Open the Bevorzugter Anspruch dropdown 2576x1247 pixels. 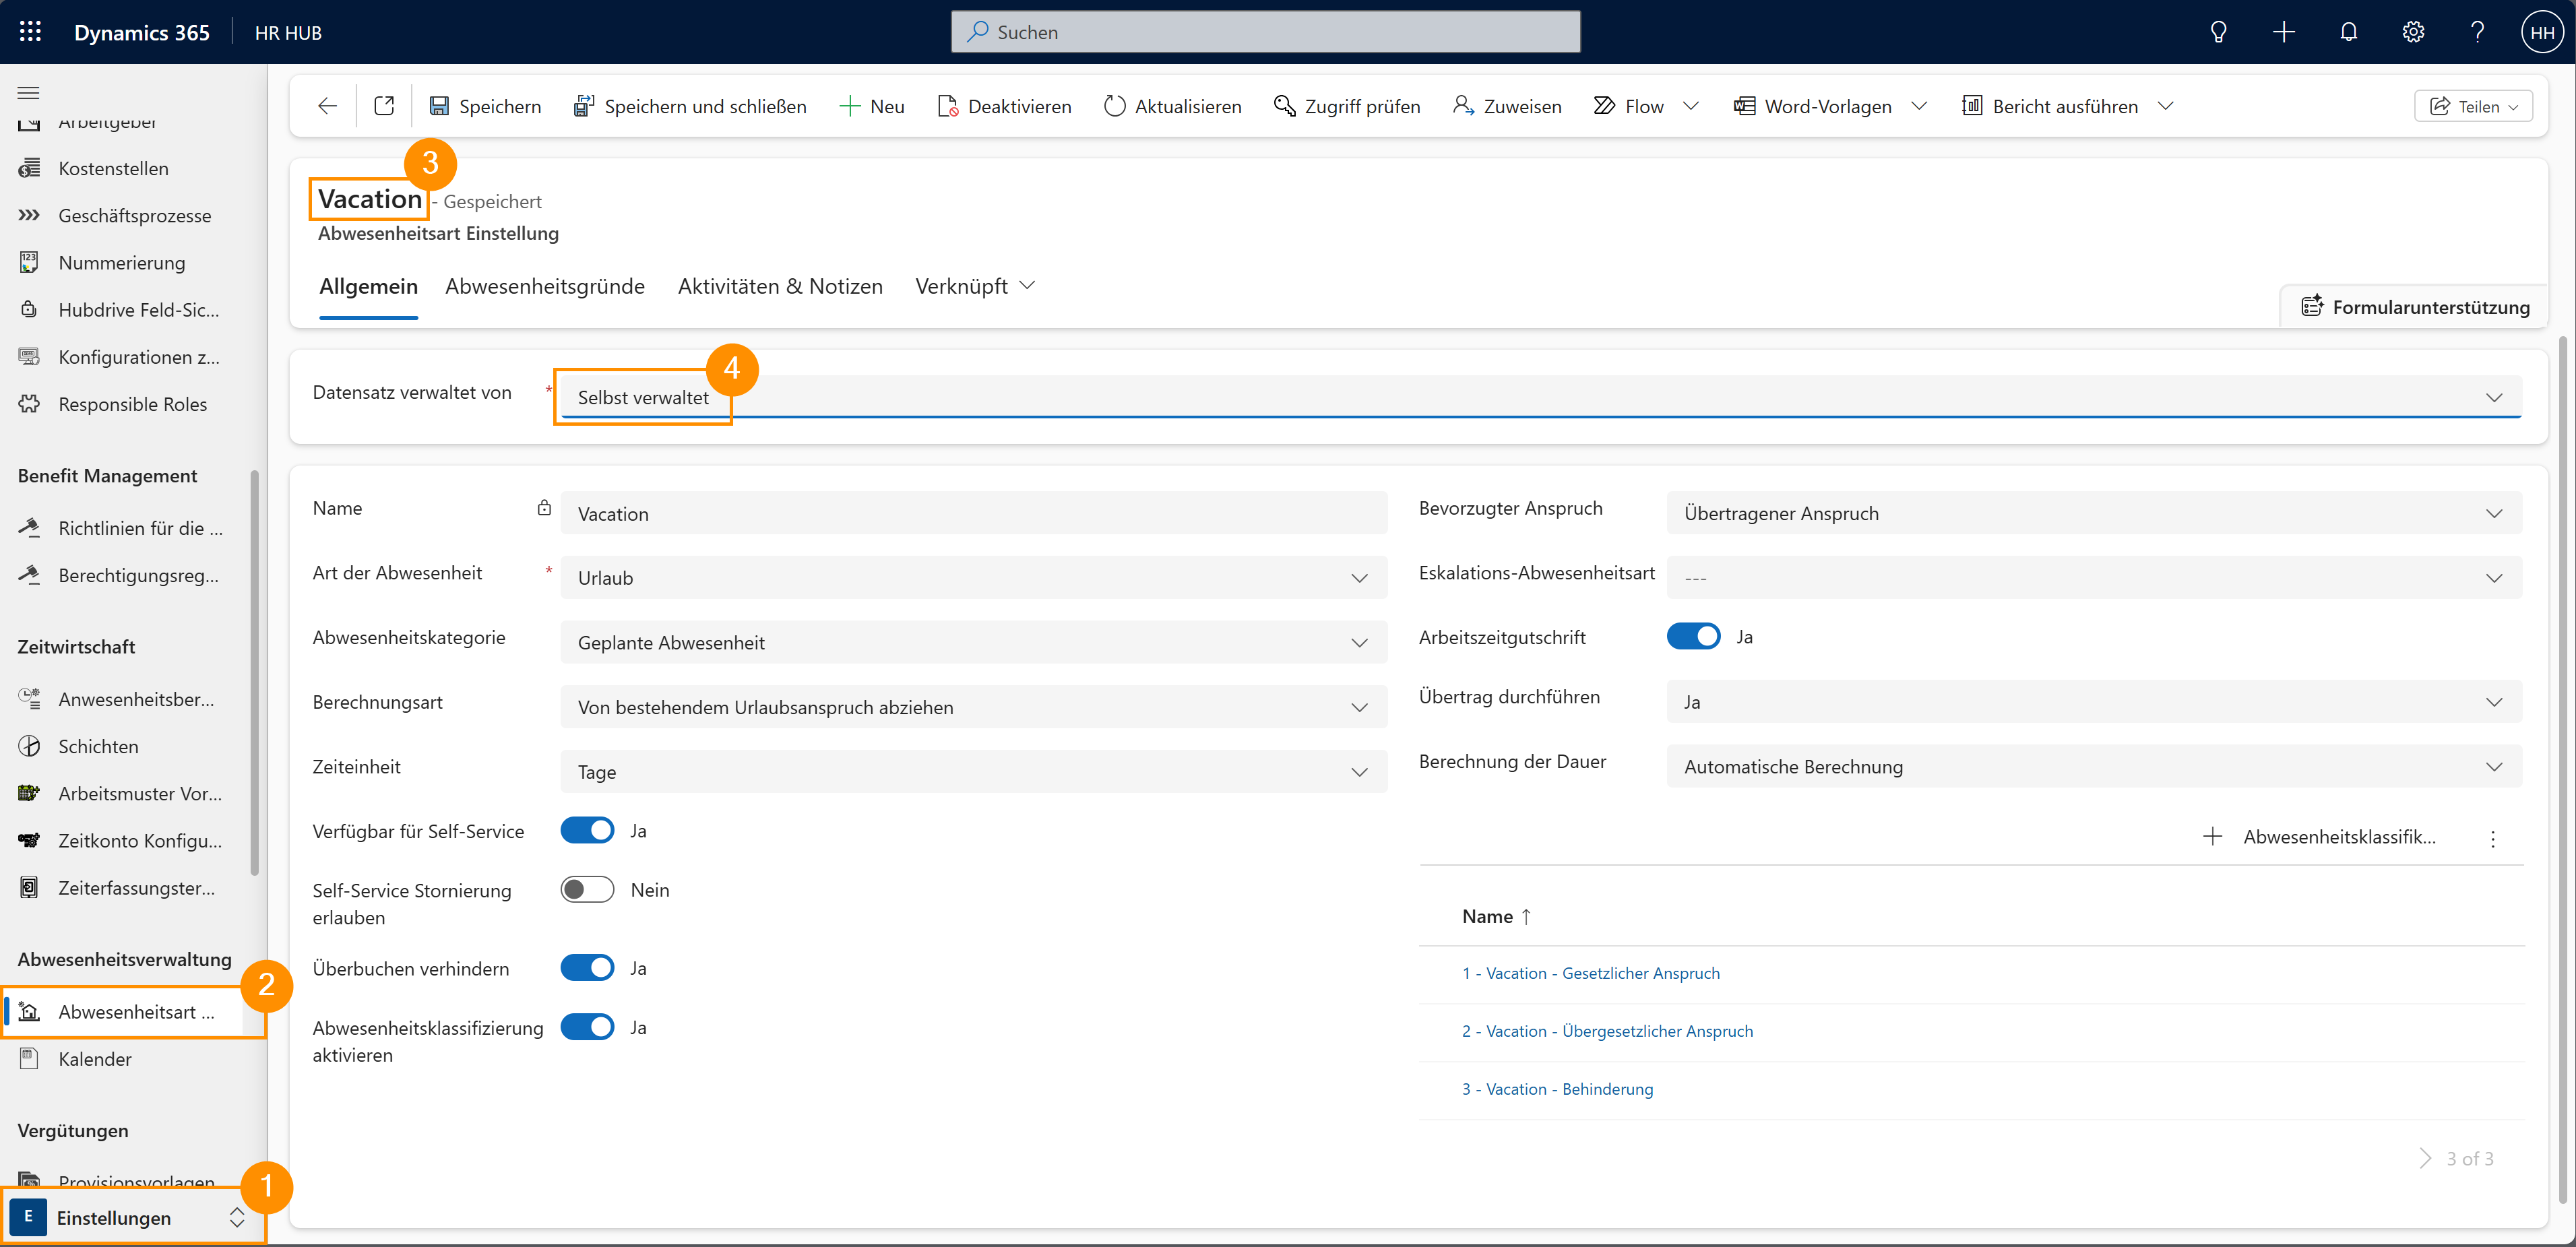(x=2493, y=513)
